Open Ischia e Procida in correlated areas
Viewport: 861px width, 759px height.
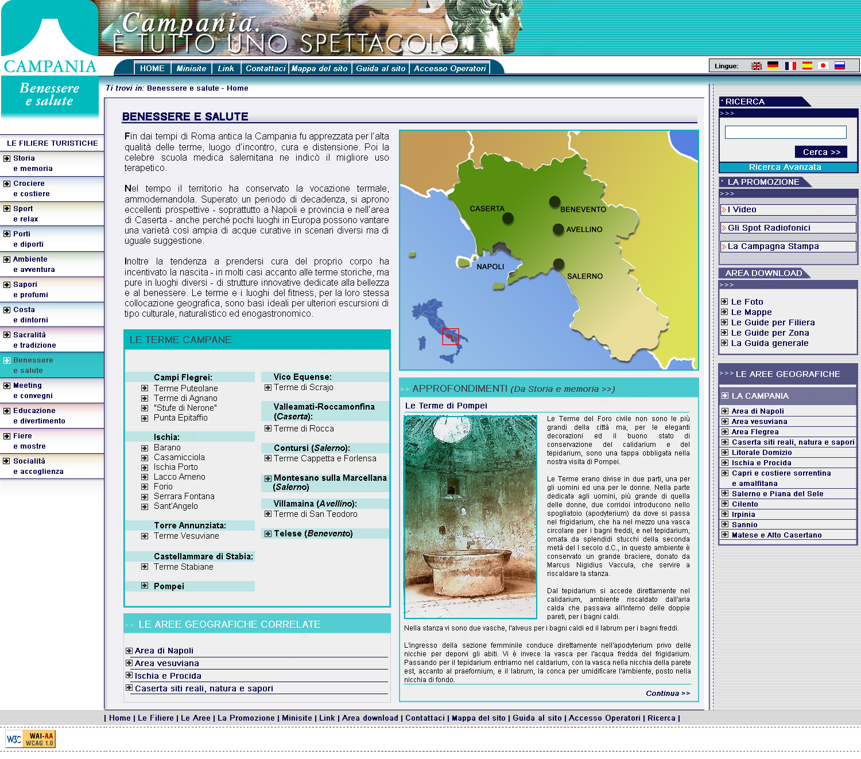168,676
